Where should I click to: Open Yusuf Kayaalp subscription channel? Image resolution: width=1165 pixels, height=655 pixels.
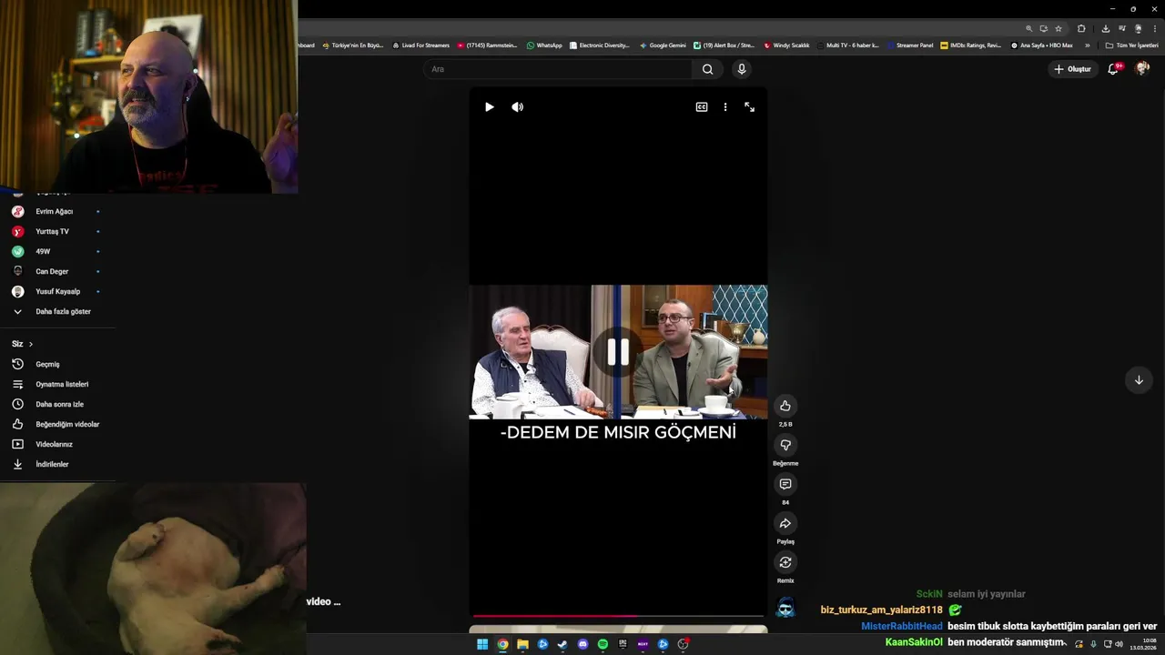(58, 291)
